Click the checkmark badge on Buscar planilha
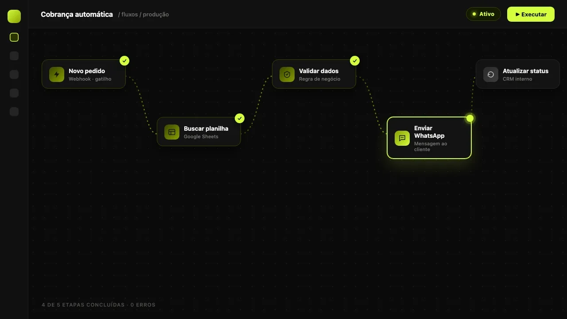Image resolution: width=567 pixels, height=319 pixels. [x=240, y=118]
